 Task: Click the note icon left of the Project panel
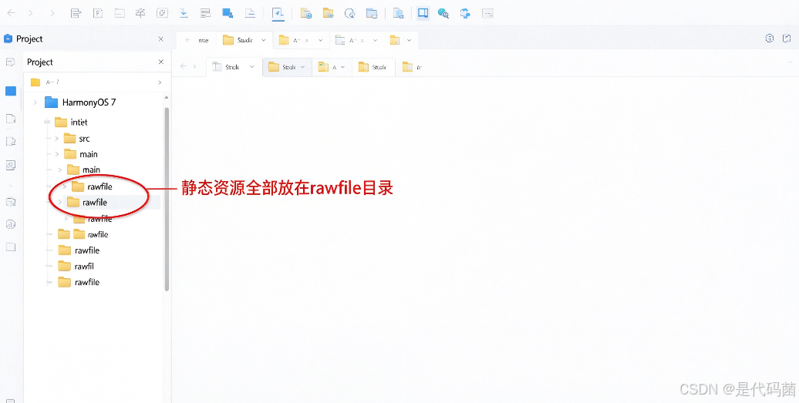[x=10, y=62]
